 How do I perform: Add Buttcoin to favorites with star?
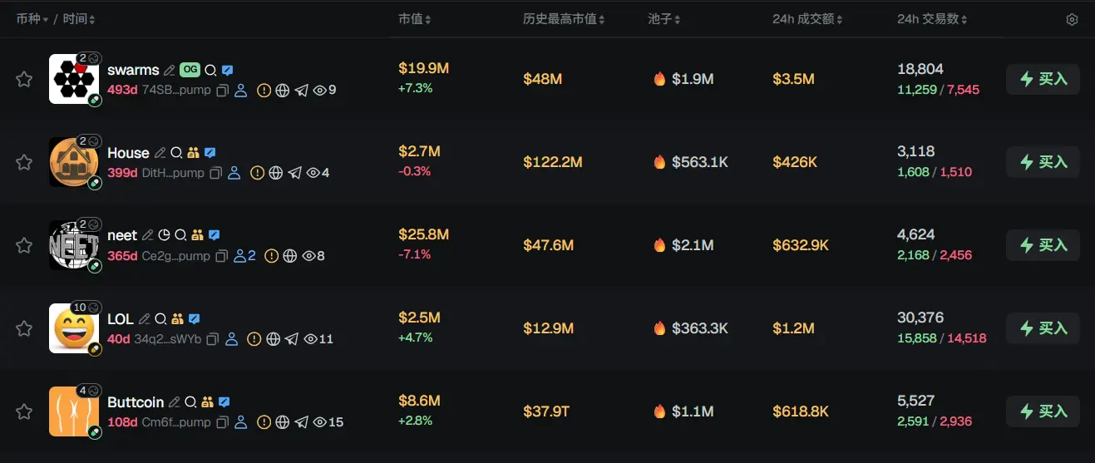(x=24, y=411)
